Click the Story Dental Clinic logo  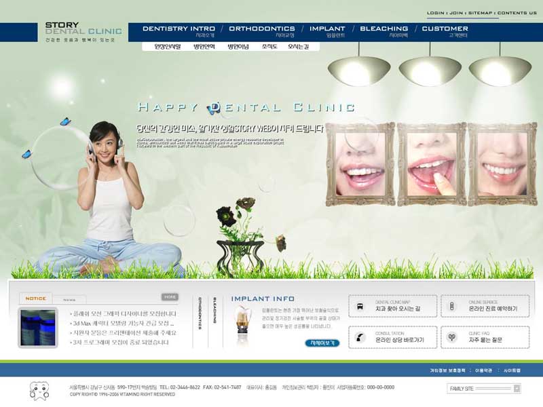click(x=83, y=32)
